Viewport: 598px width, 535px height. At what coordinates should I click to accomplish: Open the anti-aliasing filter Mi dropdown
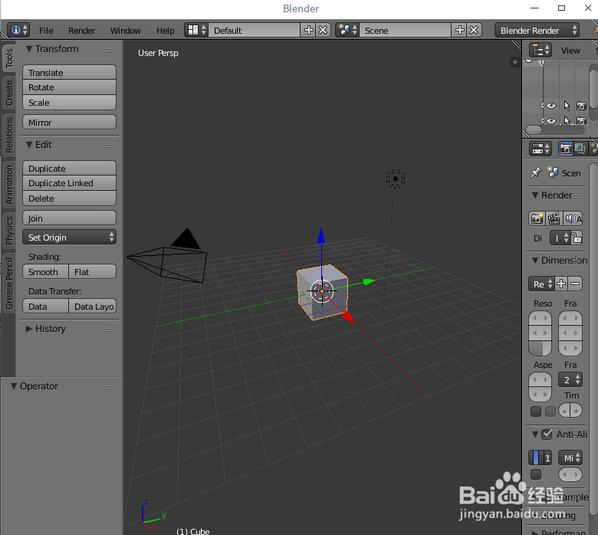pyautogui.click(x=570, y=458)
